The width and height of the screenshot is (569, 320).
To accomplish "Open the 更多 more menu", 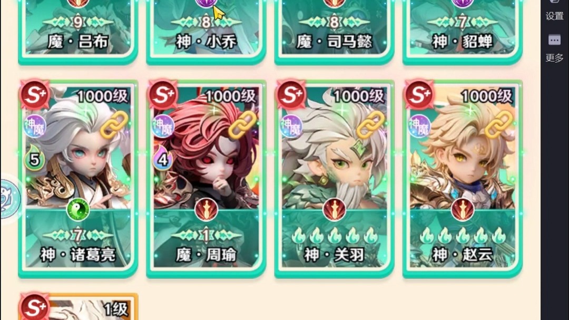I will 554,49.
